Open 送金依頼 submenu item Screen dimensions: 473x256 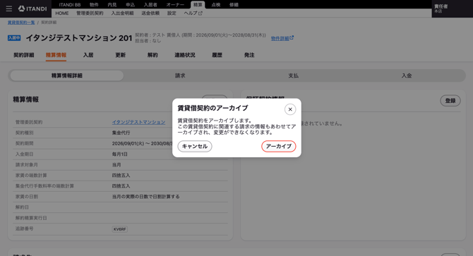[150, 13]
